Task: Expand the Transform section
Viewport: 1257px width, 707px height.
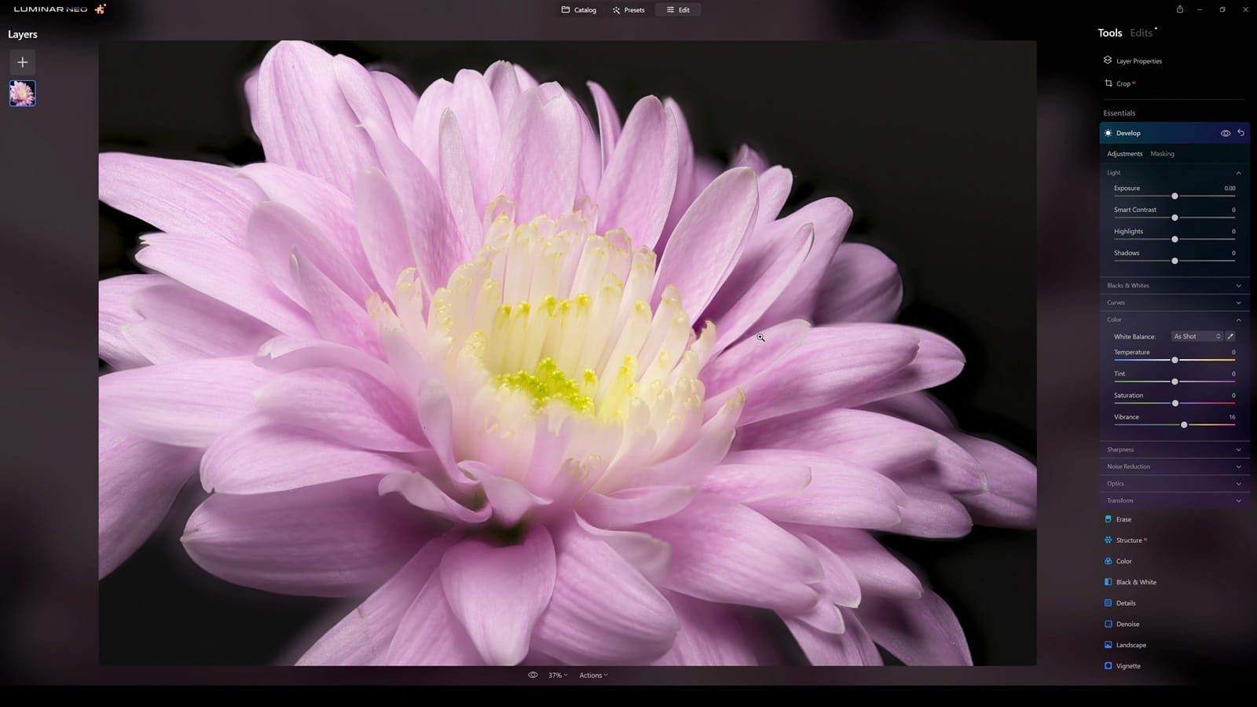Action: tap(1174, 500)
